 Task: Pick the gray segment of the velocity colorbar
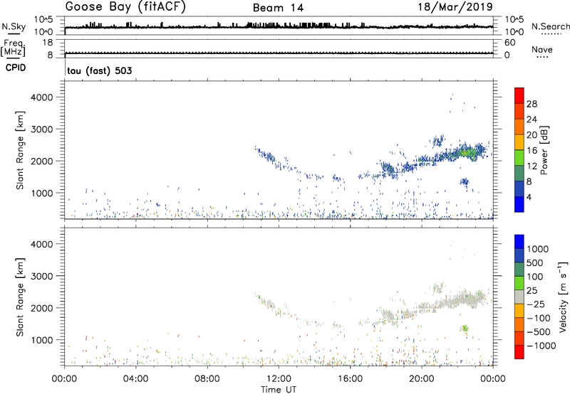pyautogui.click(x=519, y=297)
